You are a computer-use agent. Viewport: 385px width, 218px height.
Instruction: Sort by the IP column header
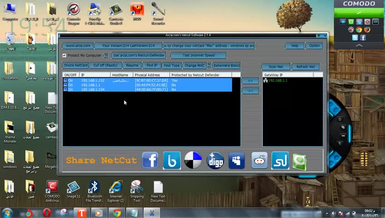click(x=95, y=75)
